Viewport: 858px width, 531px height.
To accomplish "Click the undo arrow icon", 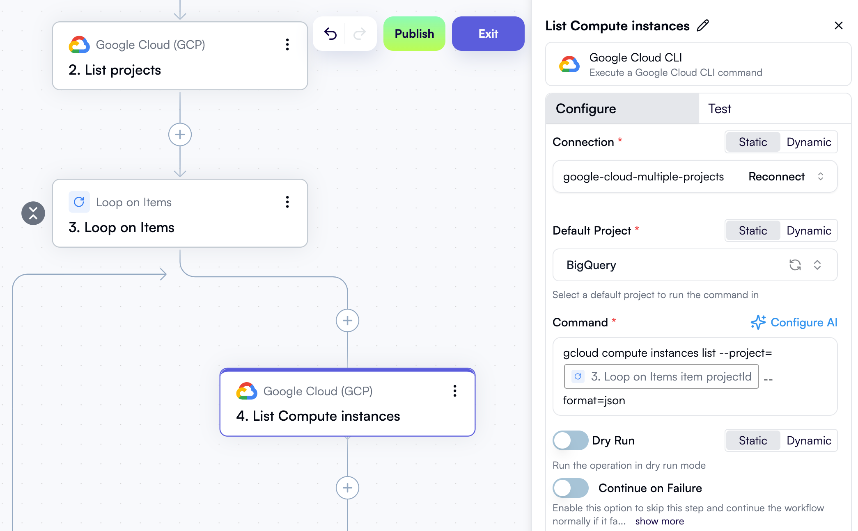I will (330, 34).
